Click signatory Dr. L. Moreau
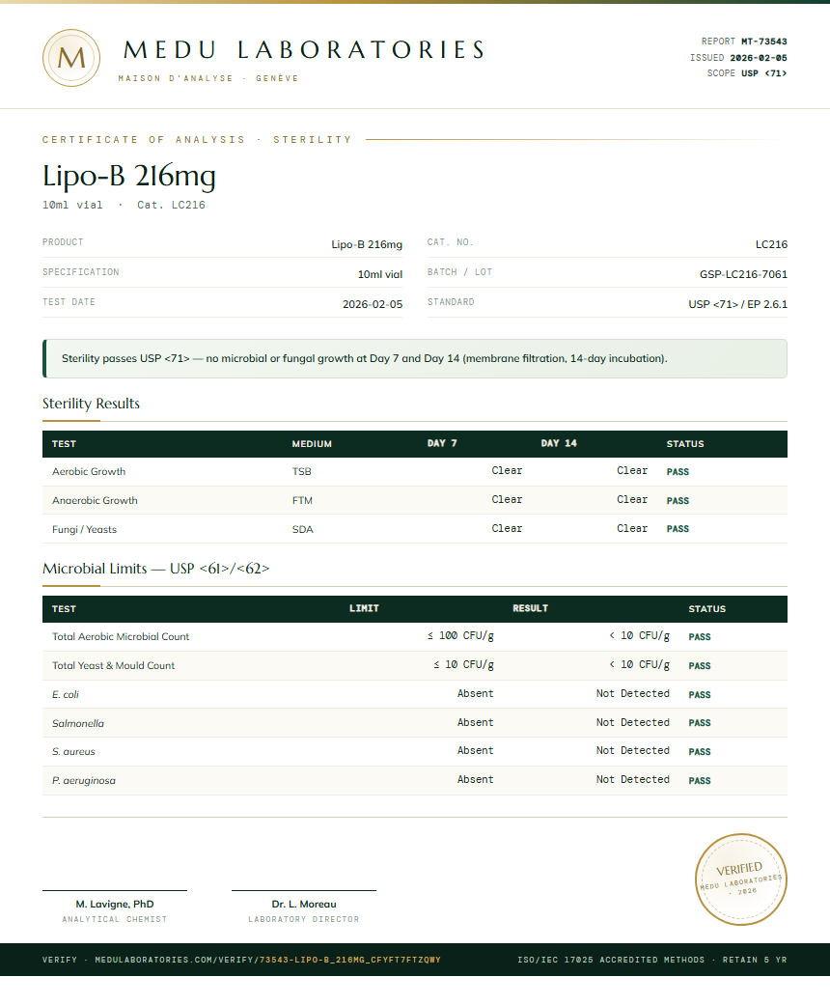 pos(304,904)
